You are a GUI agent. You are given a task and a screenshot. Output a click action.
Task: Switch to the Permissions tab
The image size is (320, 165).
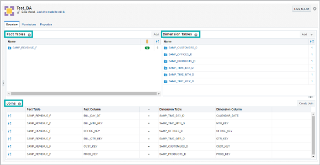pyautogui.click(x=29, y=25)
